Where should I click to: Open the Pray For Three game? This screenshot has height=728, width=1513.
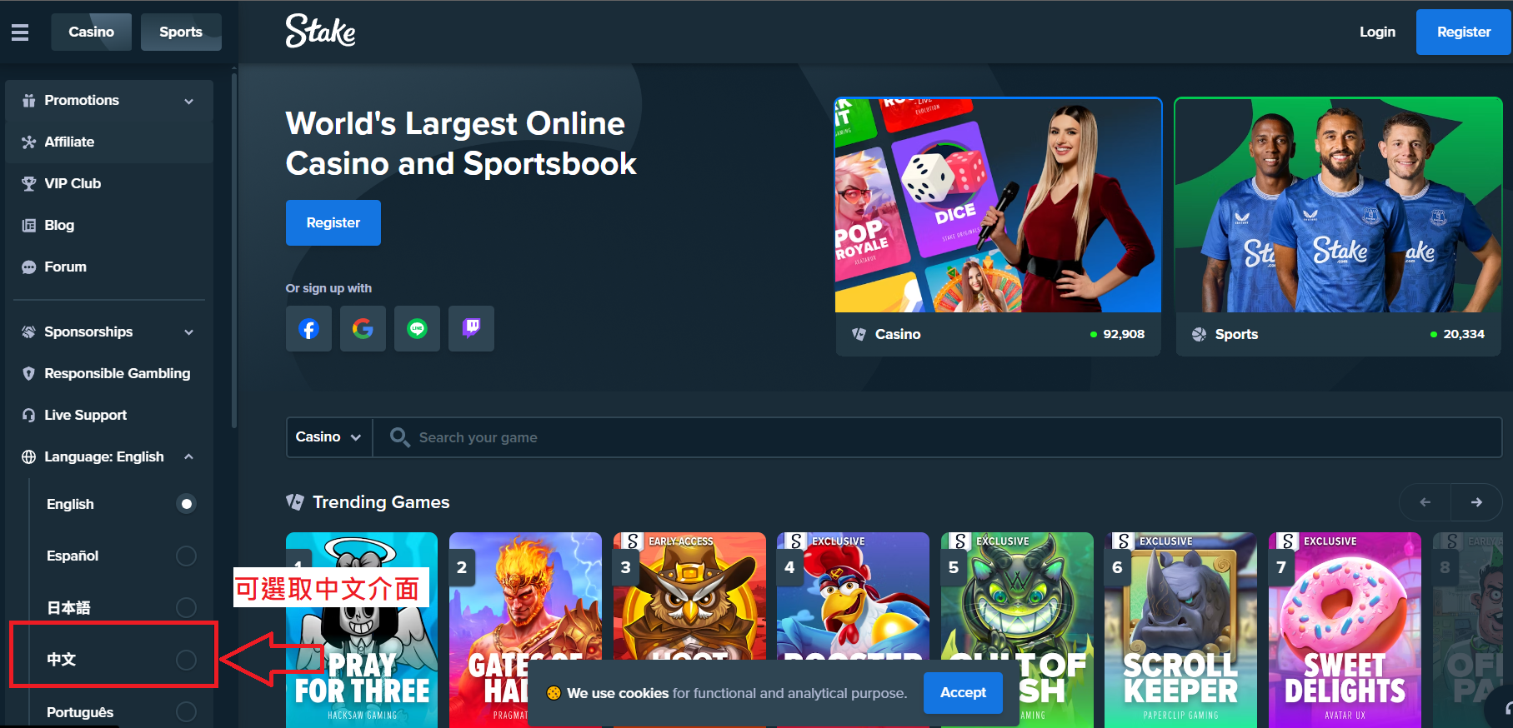[x=362, y=631]
